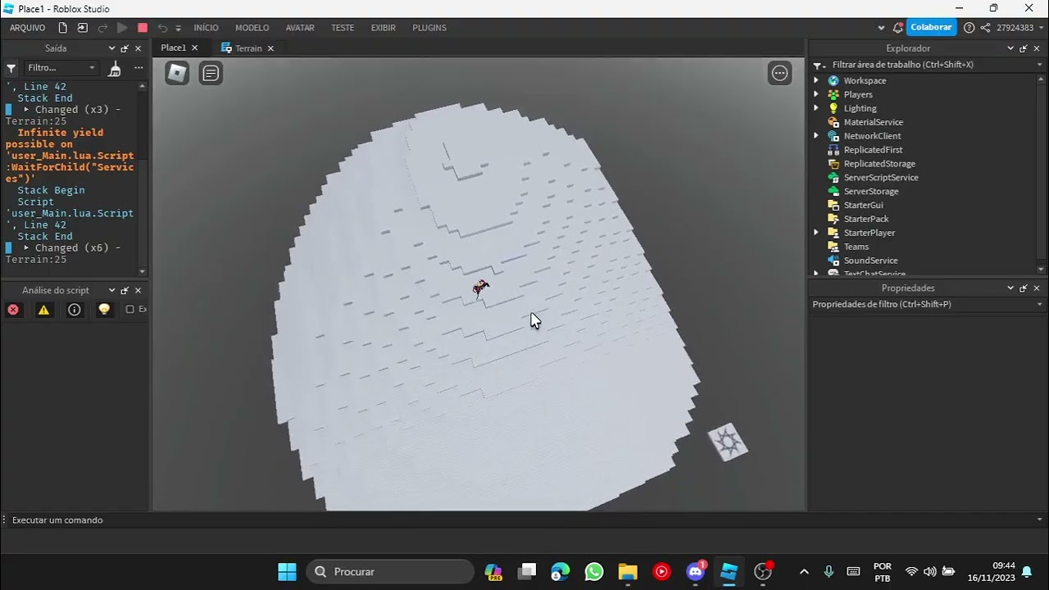Open the in-game chat icon
1049x590 pixels.
[x=211, y=73]
